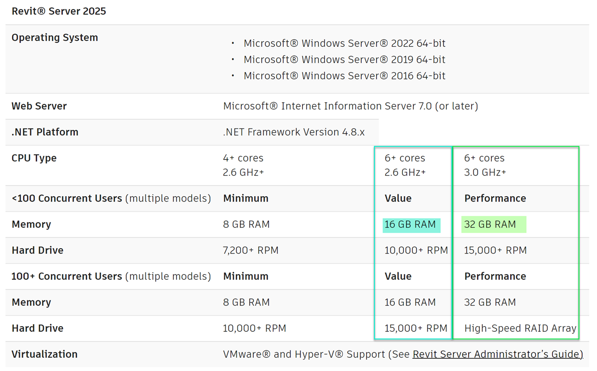Select the .NET Framework Version 4.8.x text
This screenshot has width=597, height=371.
pyautogui.click(x=293, y=132)
